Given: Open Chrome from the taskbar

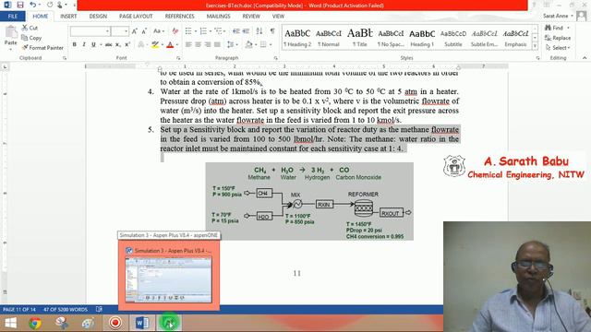Looking at the screenshot, I should (35, 323).
